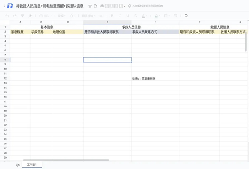Click the horizontal scrollbar thumb
Image resolution: width=249 pixels, height=169 pixels.
click(66, 160)
